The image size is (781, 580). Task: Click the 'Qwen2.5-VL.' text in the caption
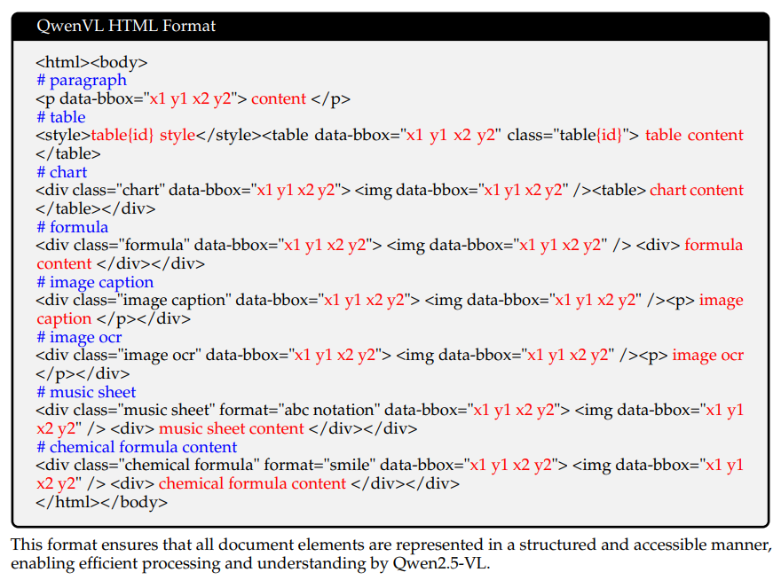point(441,563)
